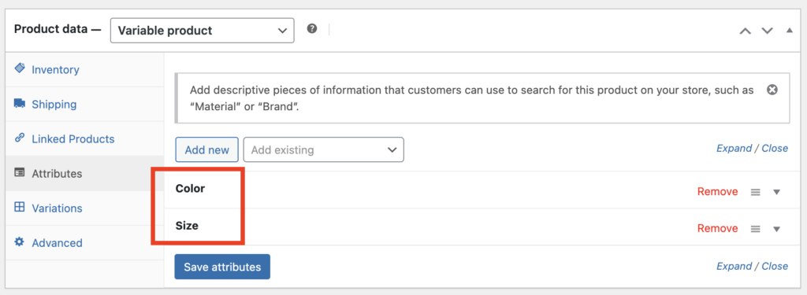
Task: Click the drag handle on Size row
Action: (x=756, y=229)
